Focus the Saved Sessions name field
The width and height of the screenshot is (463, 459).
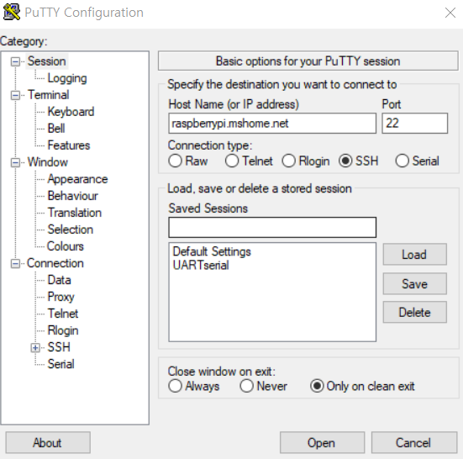272,228
